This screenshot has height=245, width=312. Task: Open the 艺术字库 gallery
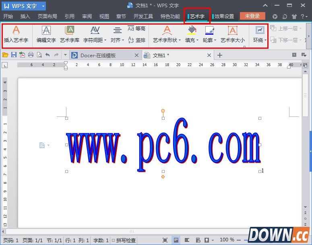[70, 35]
